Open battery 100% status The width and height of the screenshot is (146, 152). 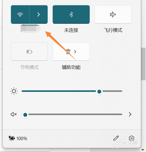tap(18, 138)
